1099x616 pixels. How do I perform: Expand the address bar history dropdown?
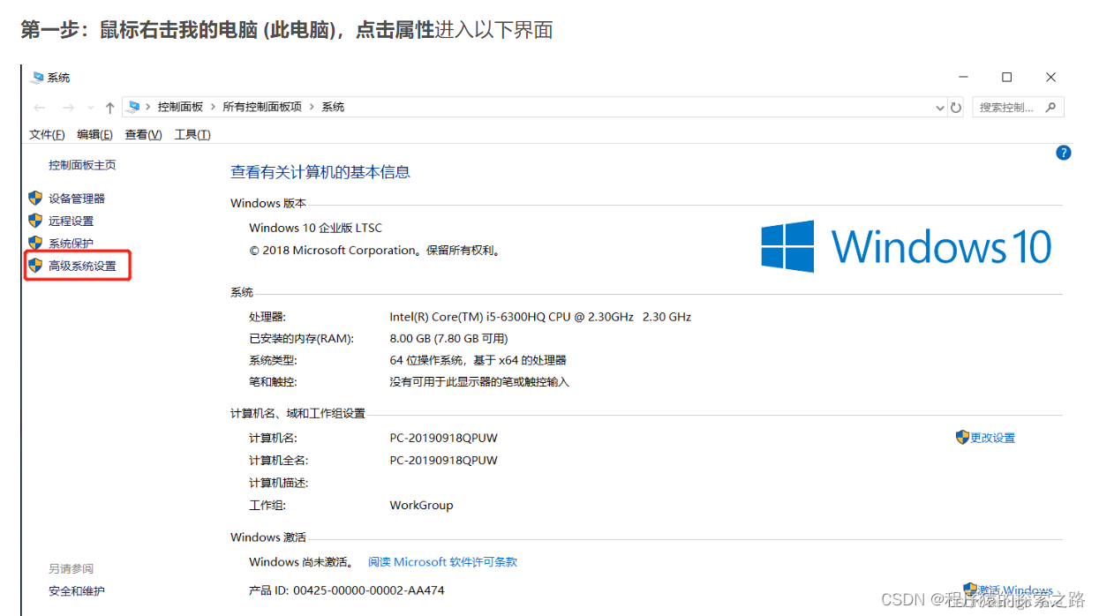point(940,108)
